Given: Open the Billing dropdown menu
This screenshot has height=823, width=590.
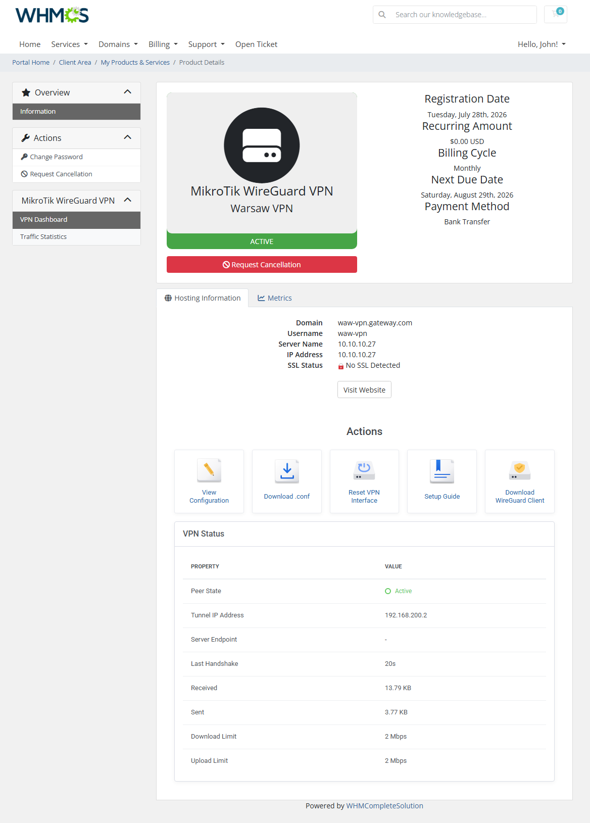Looking at the screenshot, I should pyautogui.click(x=163, y=44).
